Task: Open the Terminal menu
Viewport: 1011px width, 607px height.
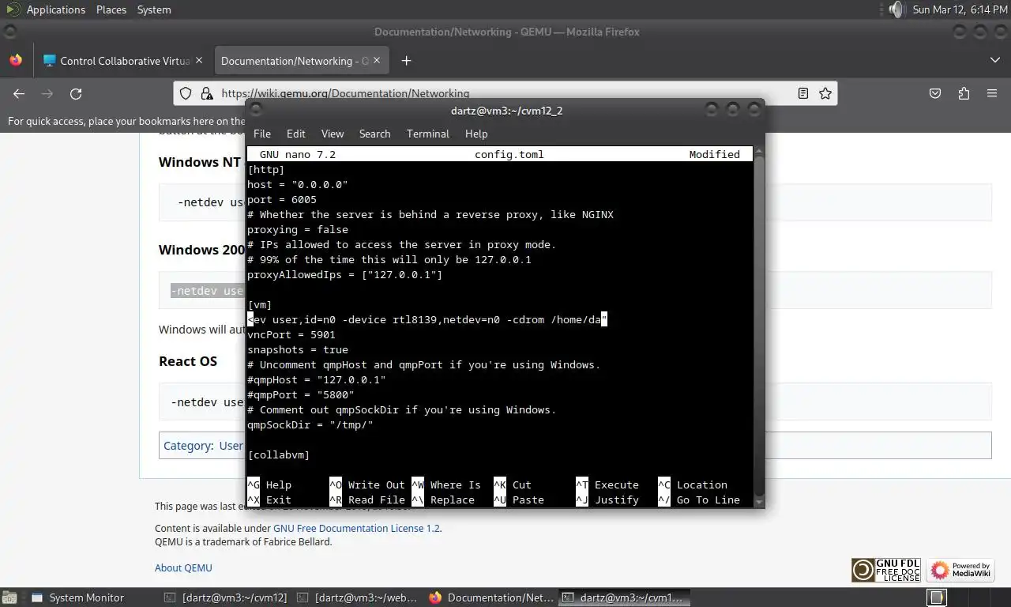Action: click(x=428, y=134)
